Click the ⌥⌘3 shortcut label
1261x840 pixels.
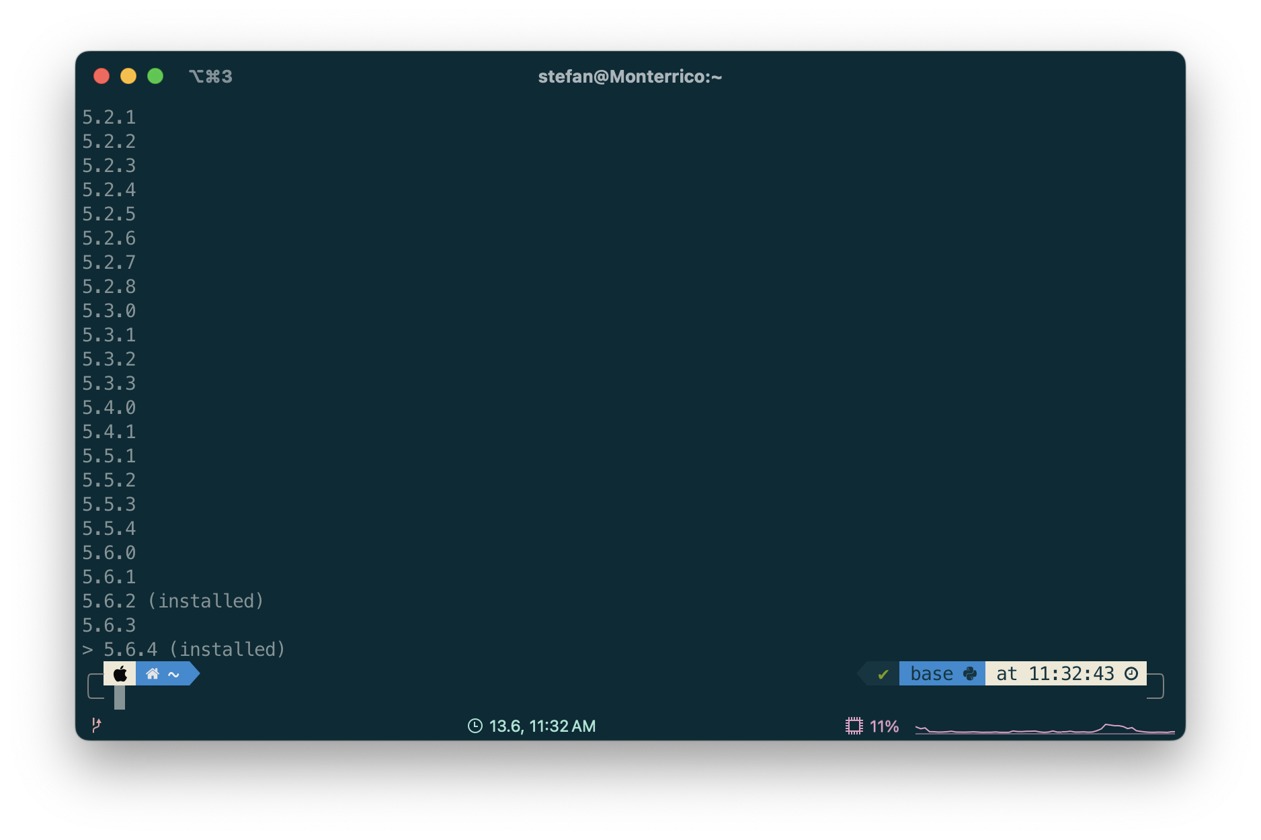tap(210, 77)
